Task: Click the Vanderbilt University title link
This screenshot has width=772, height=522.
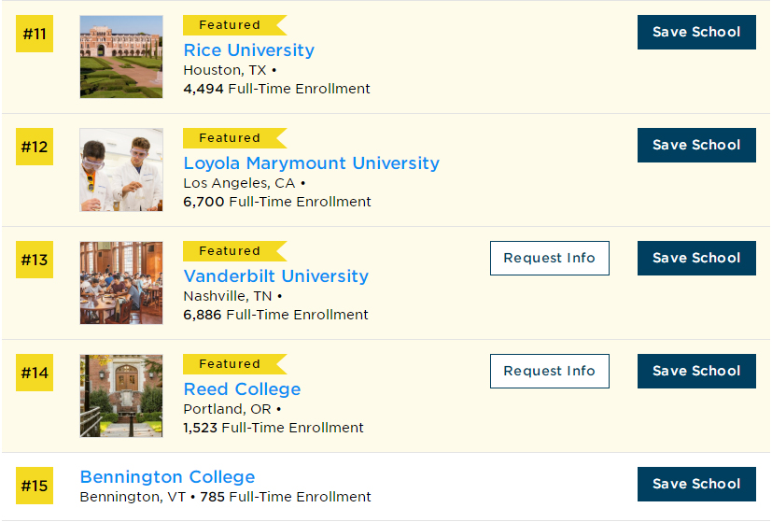Action: [275, 276]
